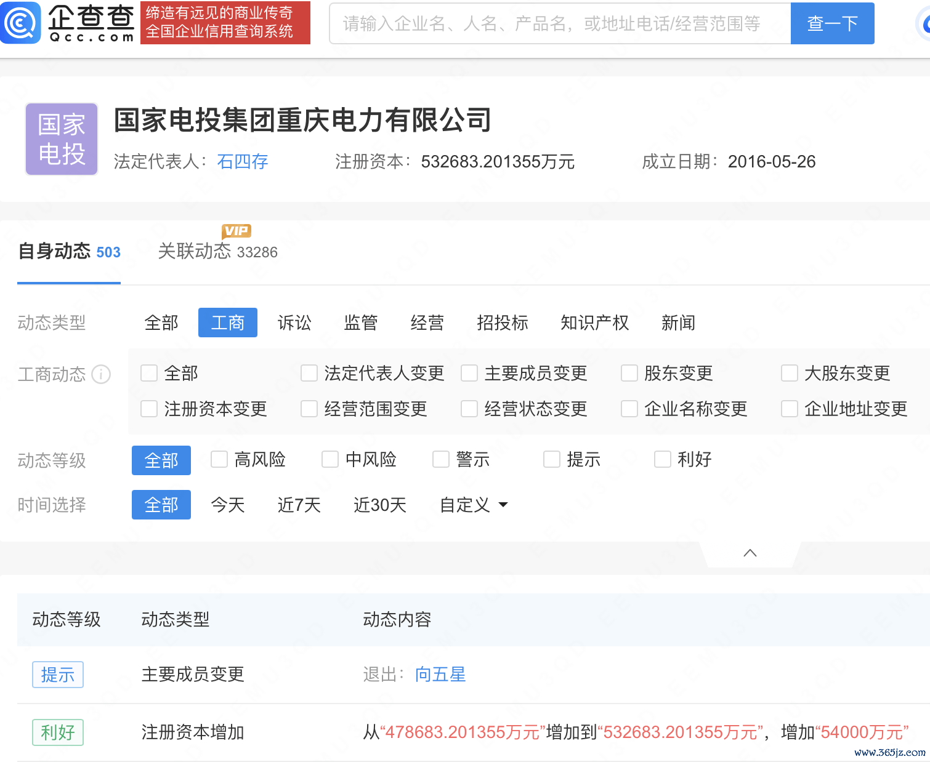Click the red slogan banner 全国企业信用查询系统

(225, 22)
